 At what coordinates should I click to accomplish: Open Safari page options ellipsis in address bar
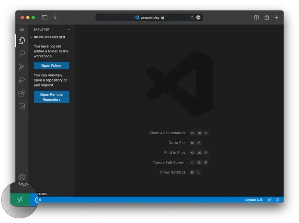coord(198,18)
